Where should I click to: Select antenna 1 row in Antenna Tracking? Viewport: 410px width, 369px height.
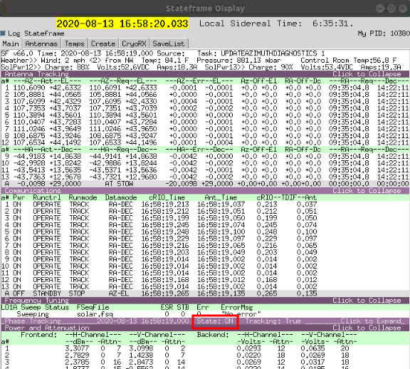coord(205,88)
